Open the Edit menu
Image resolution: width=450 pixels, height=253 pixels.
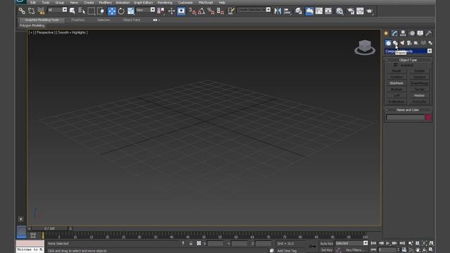(33, 3)
